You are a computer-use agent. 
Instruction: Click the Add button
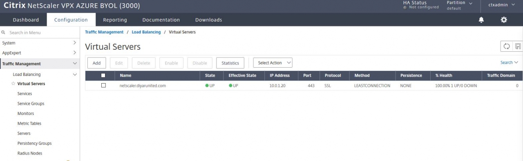96,63
